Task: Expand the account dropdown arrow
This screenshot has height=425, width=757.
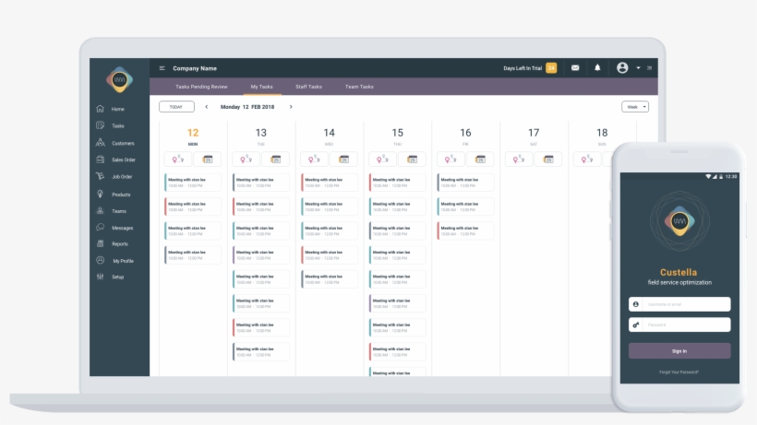Action: (638, 68)
